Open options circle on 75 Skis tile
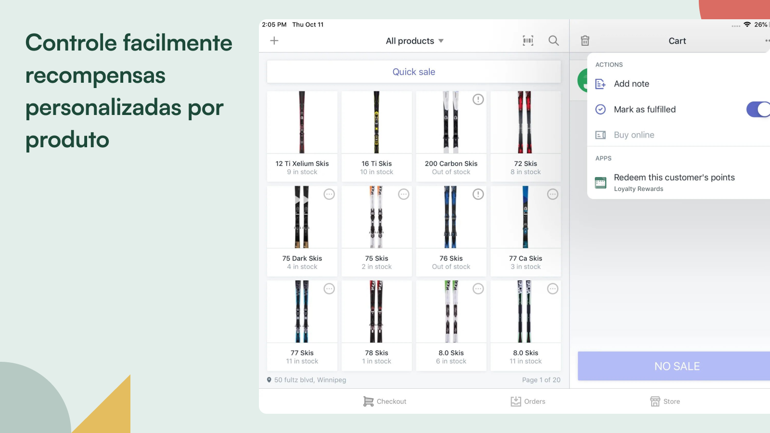 tap(404, 194)
